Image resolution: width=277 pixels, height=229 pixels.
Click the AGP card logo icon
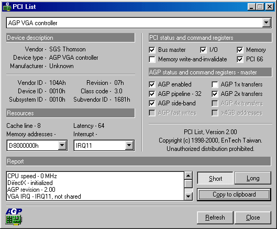(x=14, y=216)
